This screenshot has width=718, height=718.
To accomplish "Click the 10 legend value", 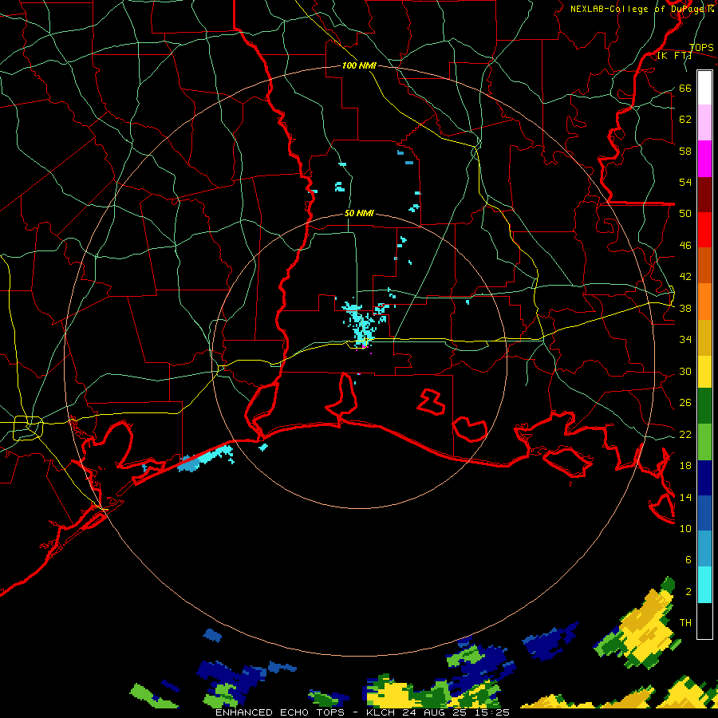I will [685, 529].
